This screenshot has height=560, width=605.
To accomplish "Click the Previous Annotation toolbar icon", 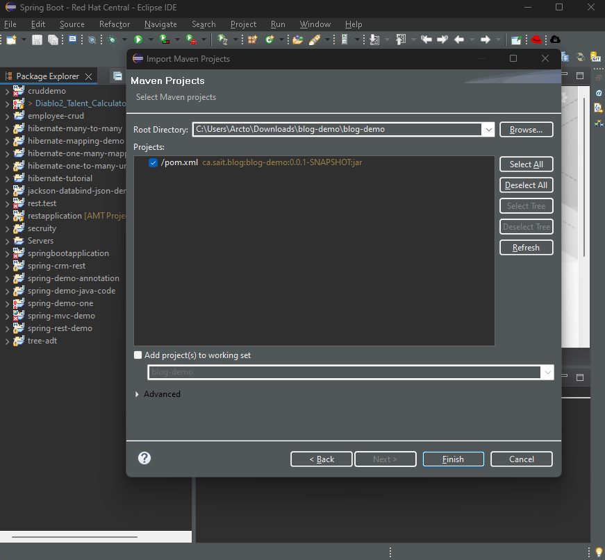I will [401, 40].
